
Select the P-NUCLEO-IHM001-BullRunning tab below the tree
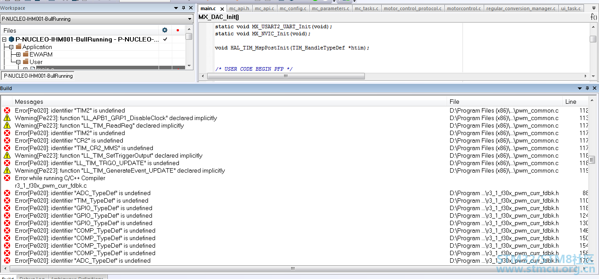[x=38, y=76]
